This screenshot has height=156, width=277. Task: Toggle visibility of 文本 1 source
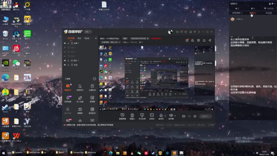click(65, 56)
